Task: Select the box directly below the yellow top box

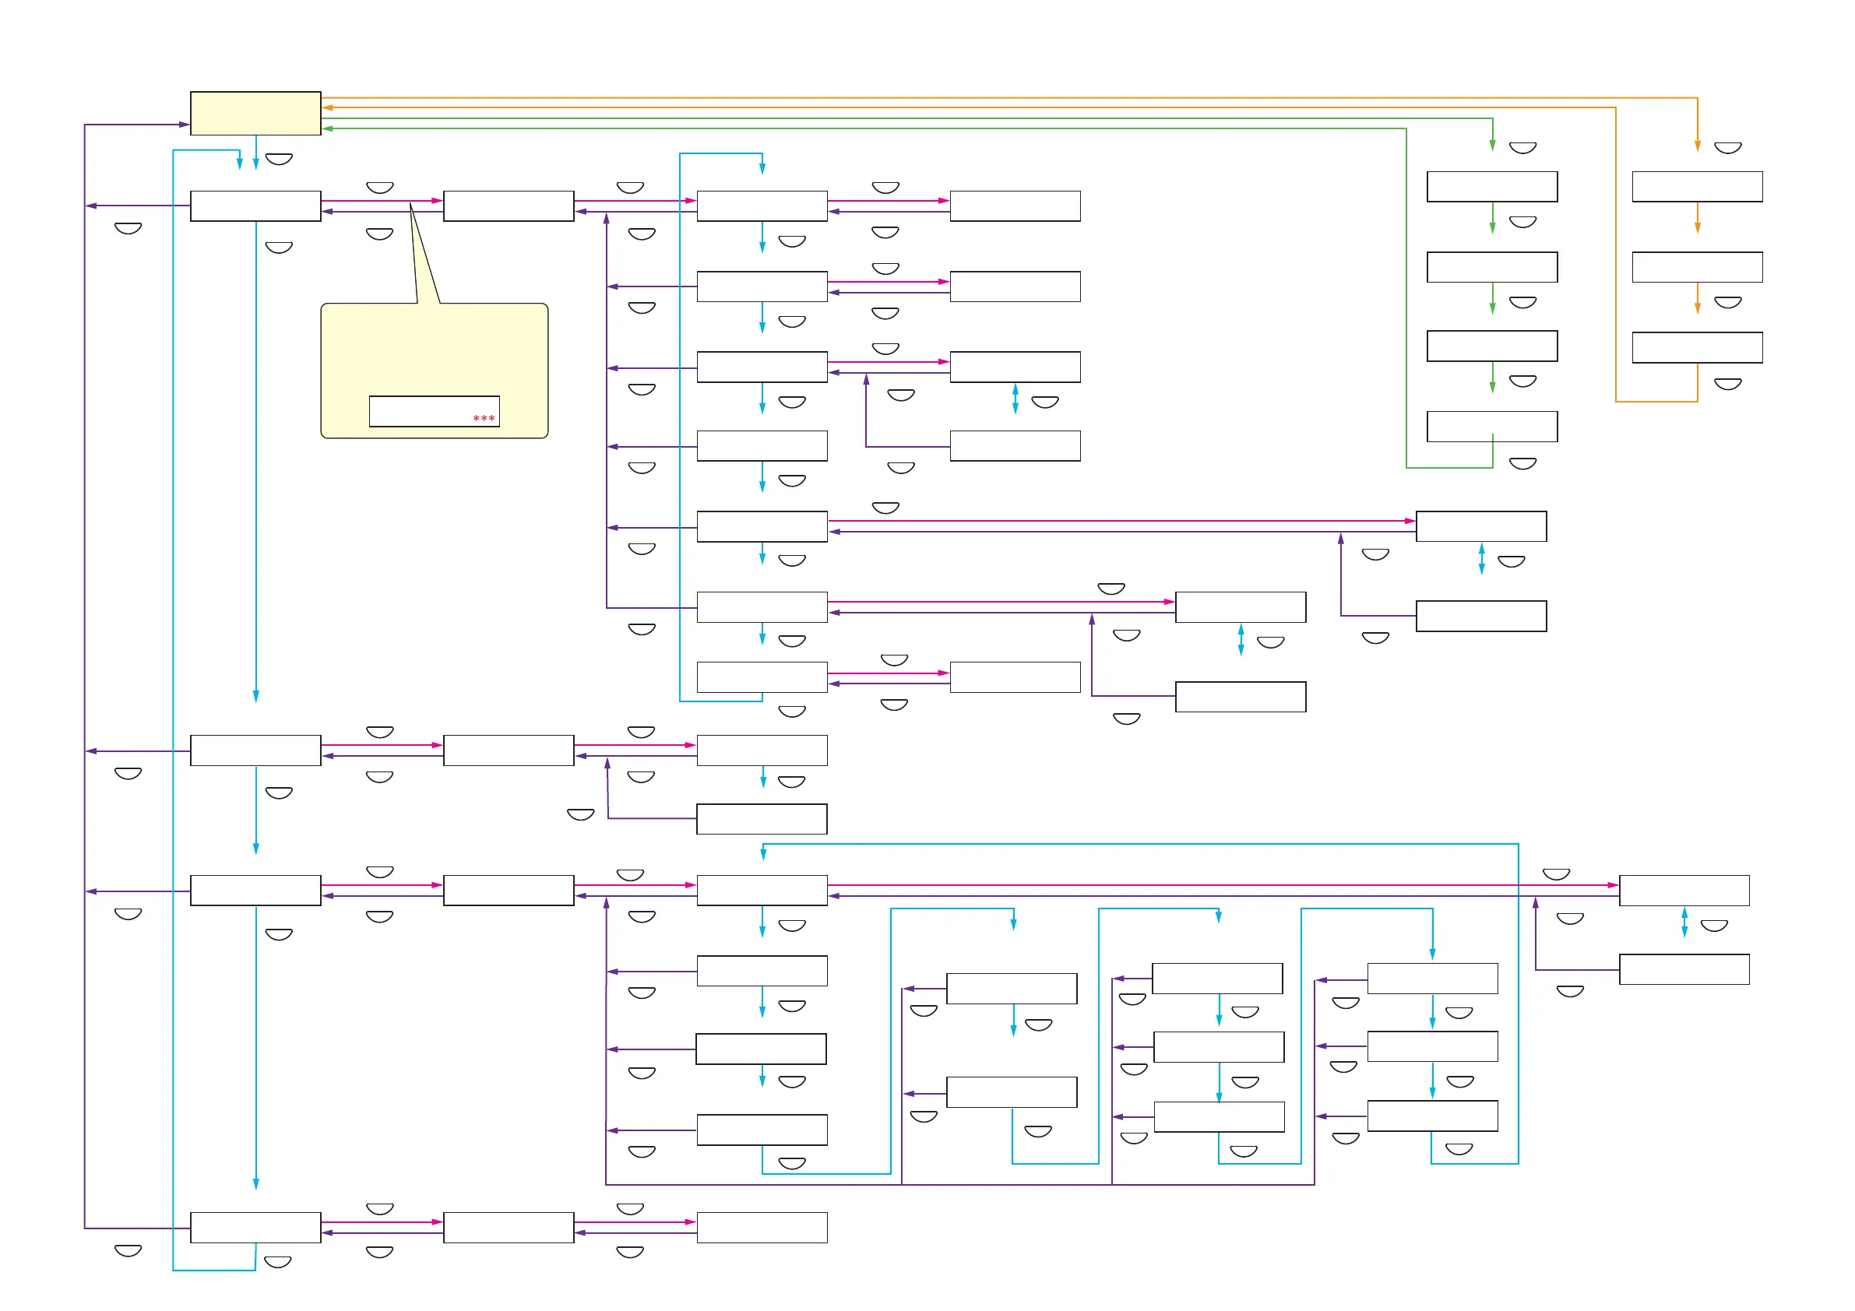Action: point(255,206)
